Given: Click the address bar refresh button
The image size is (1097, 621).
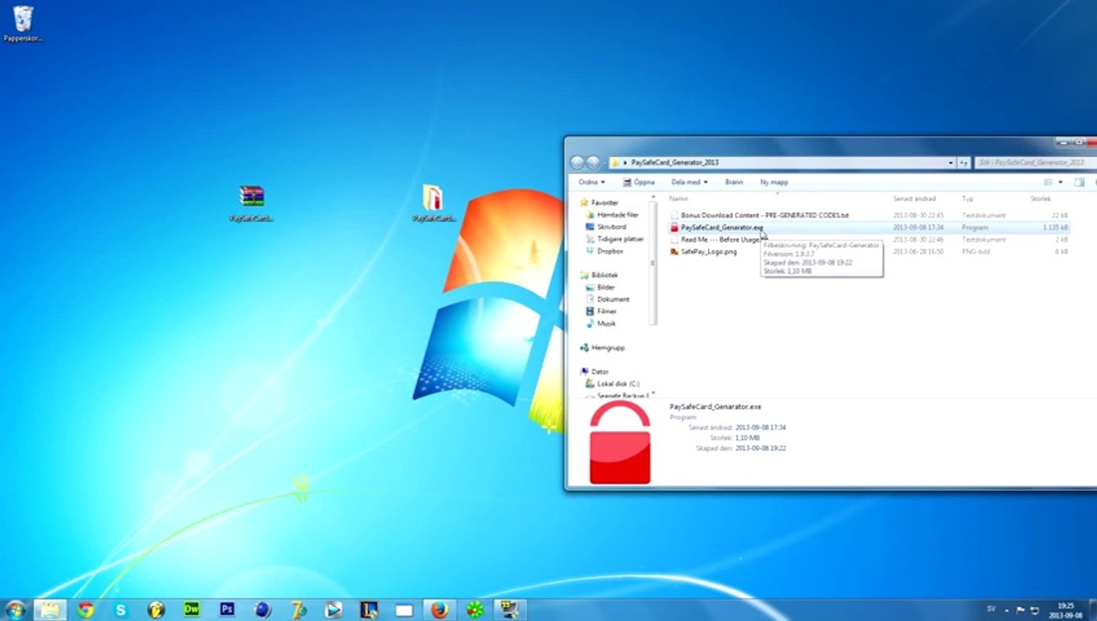Looking at the screenshot, I should pyautogui.click(x=964, y=162).
